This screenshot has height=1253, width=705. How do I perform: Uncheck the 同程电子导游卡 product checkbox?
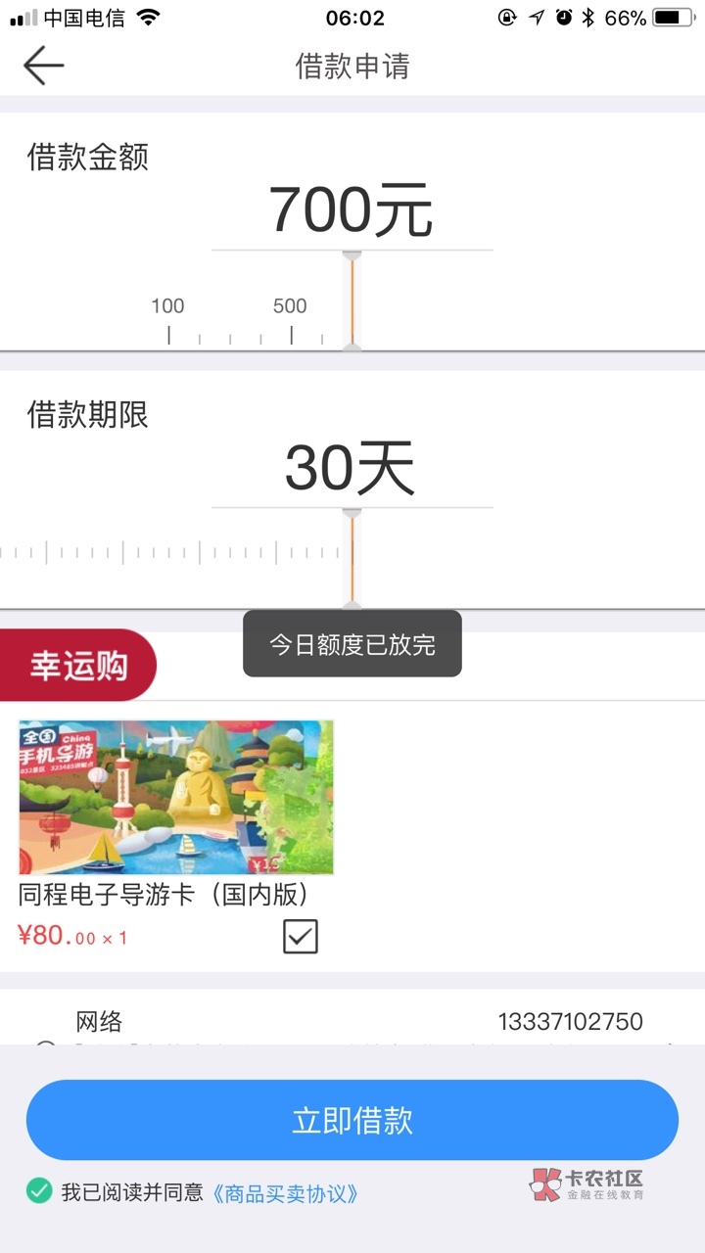coord(301,937)
